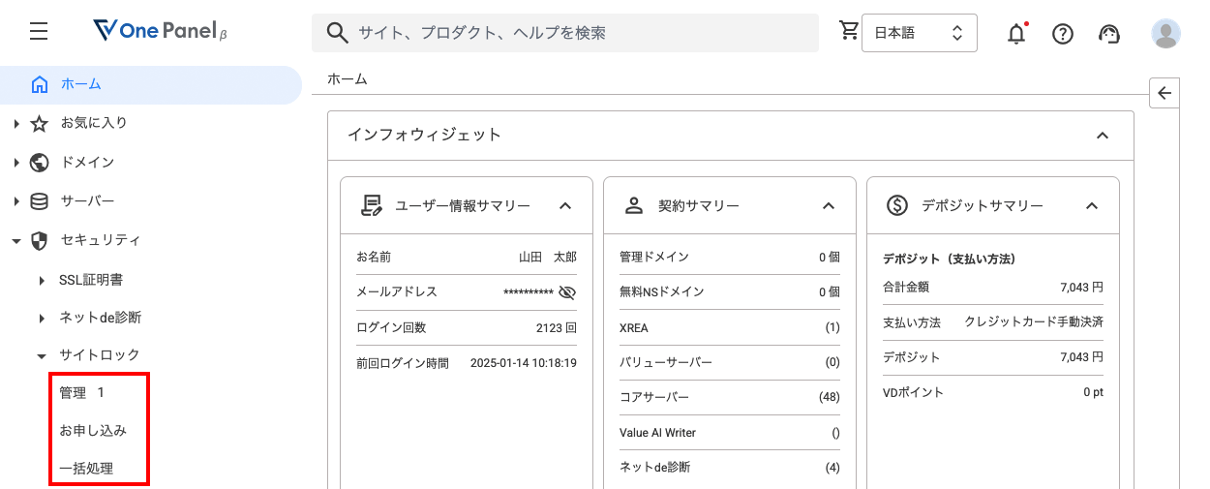Screen dimensions: 1210x489
Task: Collapse the デポジットサマリー widget
Action: click(x=1092, y=205)
